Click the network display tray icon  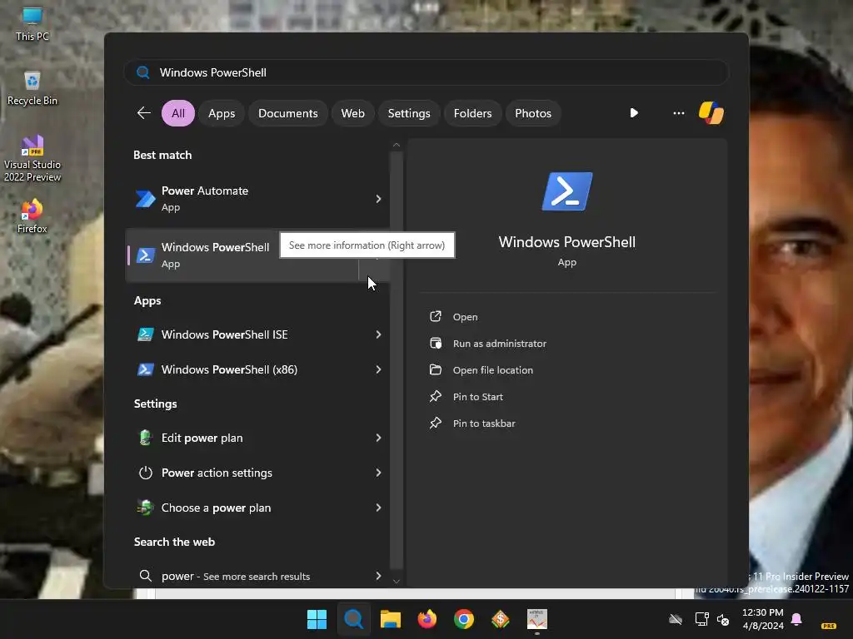click(x=701, y=619)
